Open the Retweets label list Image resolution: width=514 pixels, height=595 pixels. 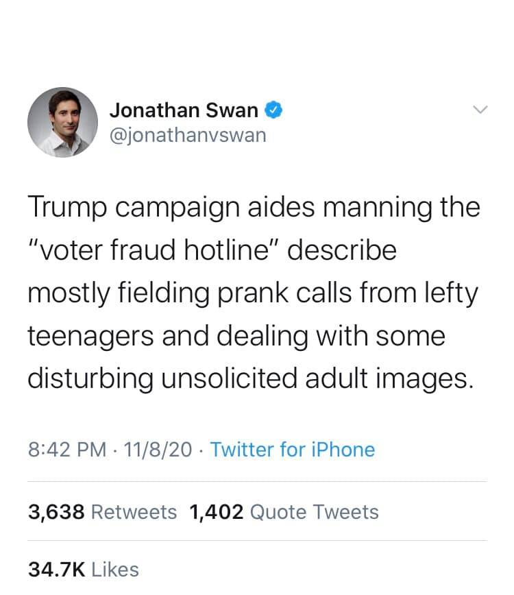point(134,511)
